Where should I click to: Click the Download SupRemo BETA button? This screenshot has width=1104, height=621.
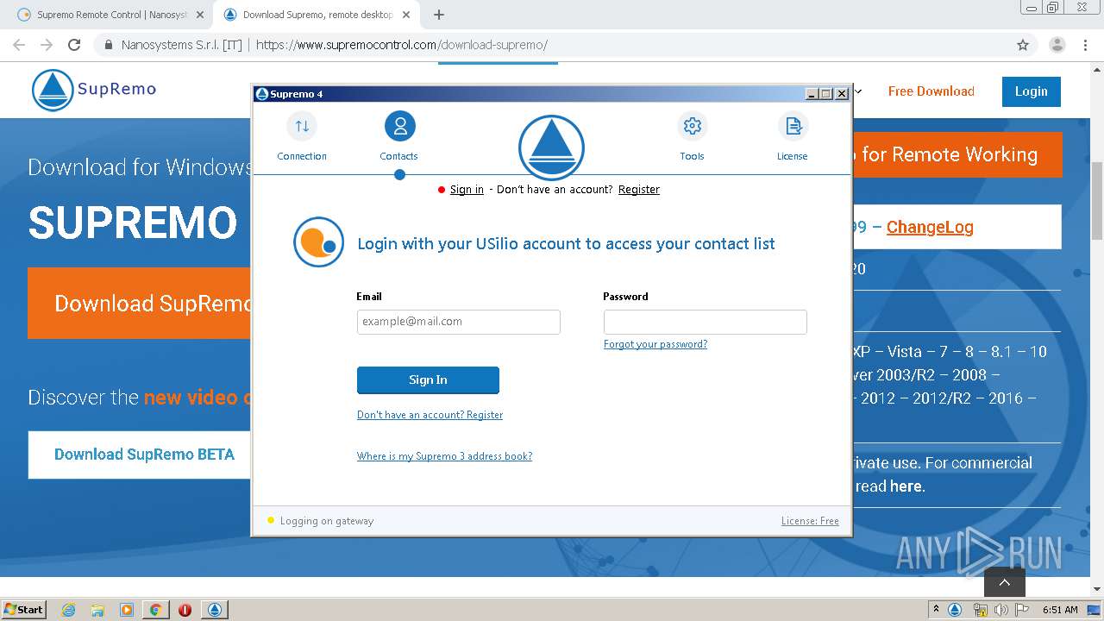coord(140,455)
